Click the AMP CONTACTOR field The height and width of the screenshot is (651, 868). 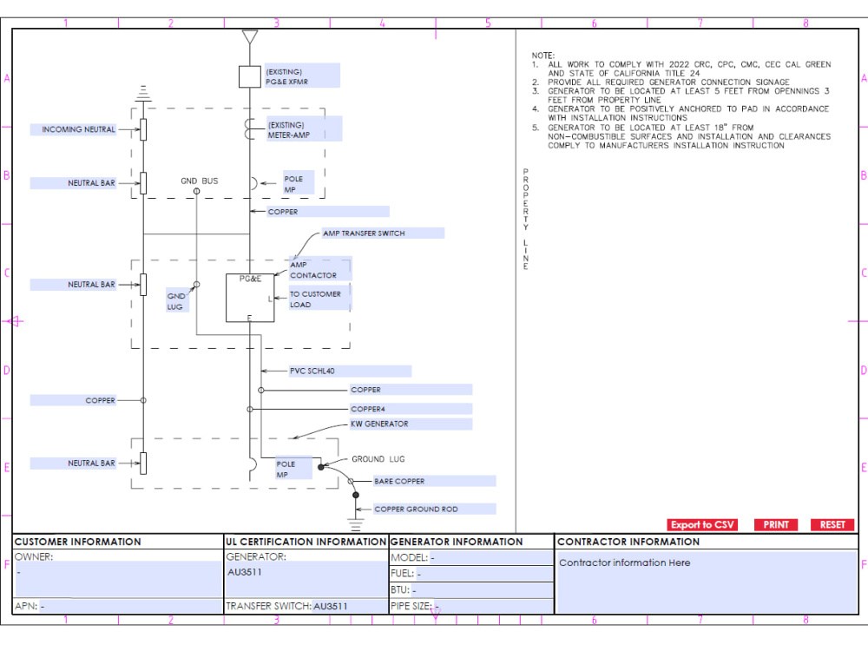(x=320, y=270)
